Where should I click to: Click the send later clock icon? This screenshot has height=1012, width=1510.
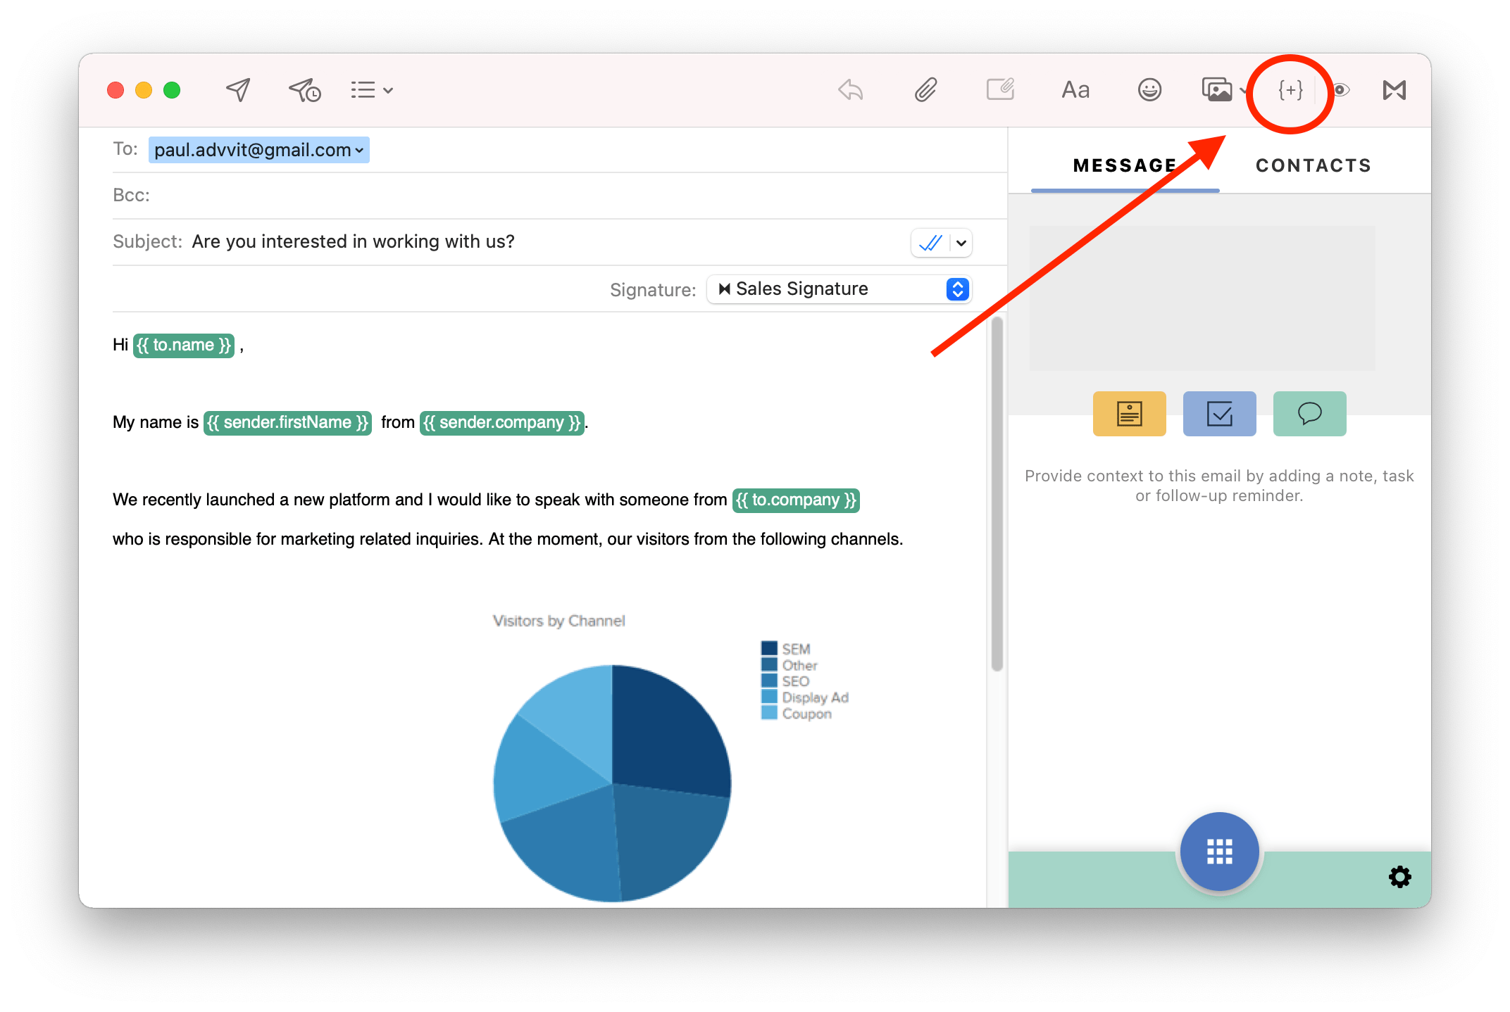(x=304, y=90)
